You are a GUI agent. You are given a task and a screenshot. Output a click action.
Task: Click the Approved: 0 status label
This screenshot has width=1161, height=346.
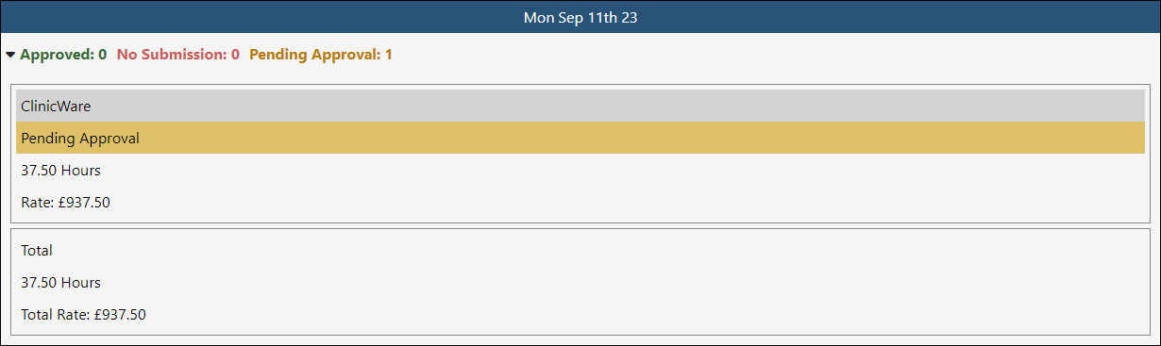(x=63, y=55)
